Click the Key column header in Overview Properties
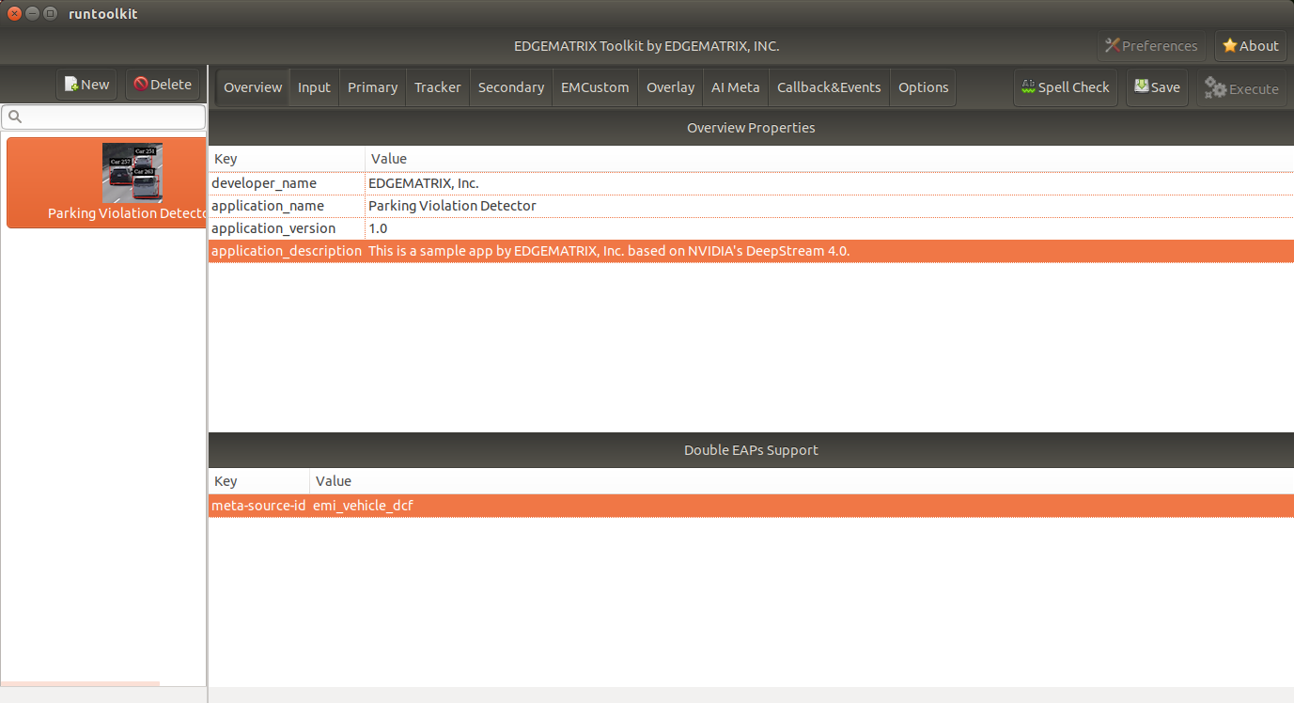This screenshot has width=1294, height=703. point(287,159)
